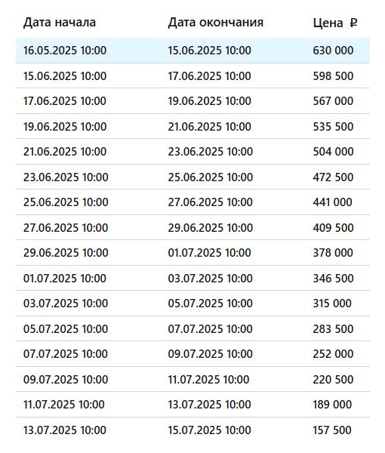Click start date 01.07.2025 10:00
The height and width of the screenshot is (453, 385).
[x=65, y=278]
